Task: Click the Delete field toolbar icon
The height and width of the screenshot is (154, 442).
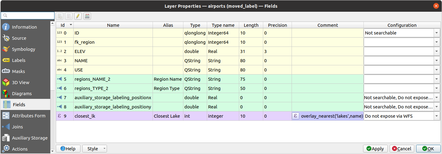Action: (69, 16)
